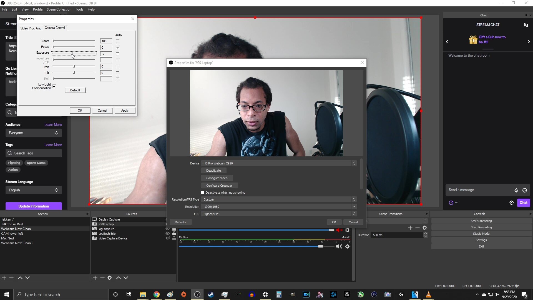Toggle Logitech Brio visibility eye
The image size is (533, 300).
tap(168, 234)
